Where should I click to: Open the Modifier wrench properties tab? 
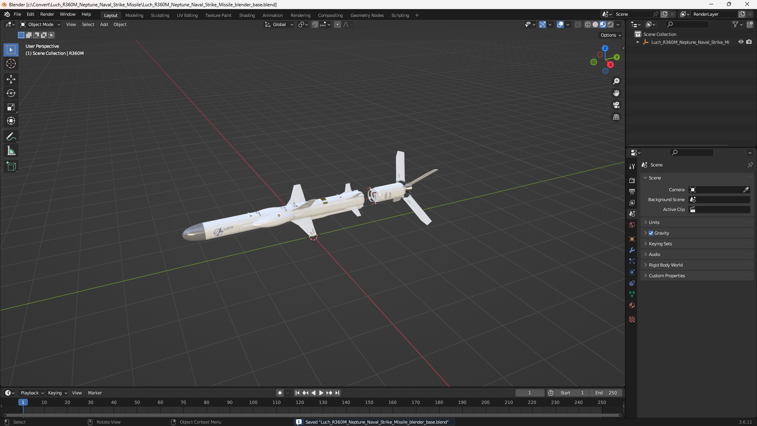click(x=632, y=250)
